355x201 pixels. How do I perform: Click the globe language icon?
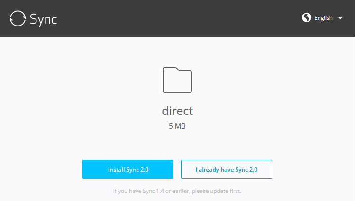(307, 17)
